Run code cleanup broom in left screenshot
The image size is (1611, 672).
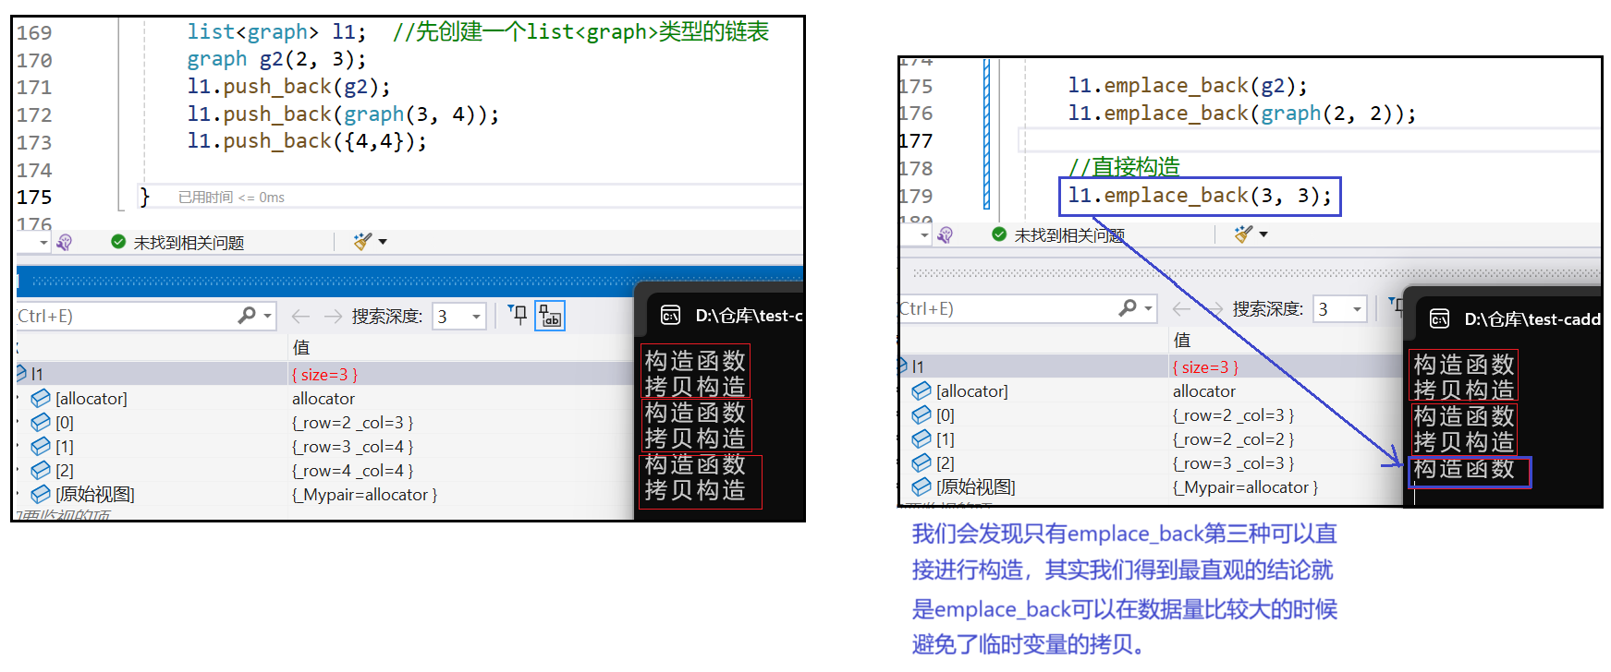(x=362, y=242)
